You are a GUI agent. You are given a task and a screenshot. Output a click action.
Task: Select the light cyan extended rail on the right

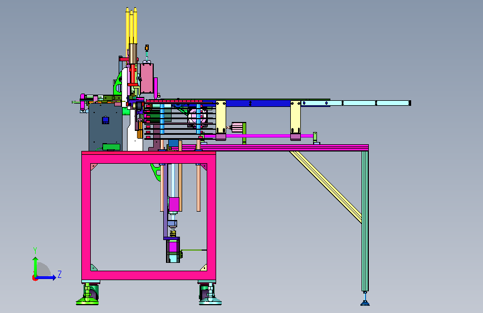point(356,103)
